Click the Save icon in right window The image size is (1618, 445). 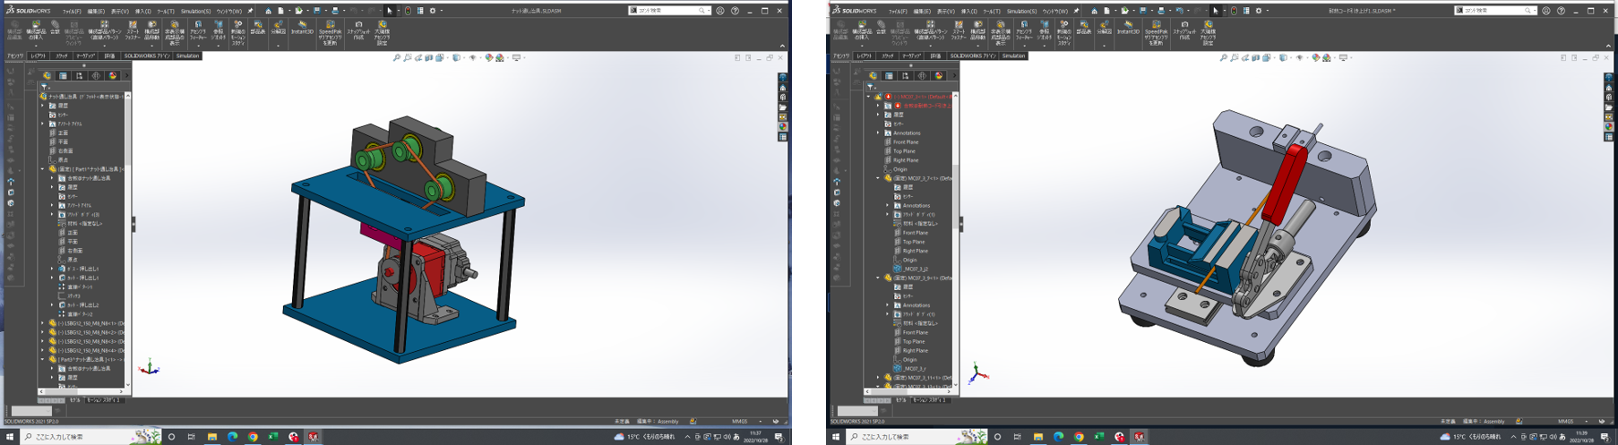pyautogui.click(x=1144, y=11)
